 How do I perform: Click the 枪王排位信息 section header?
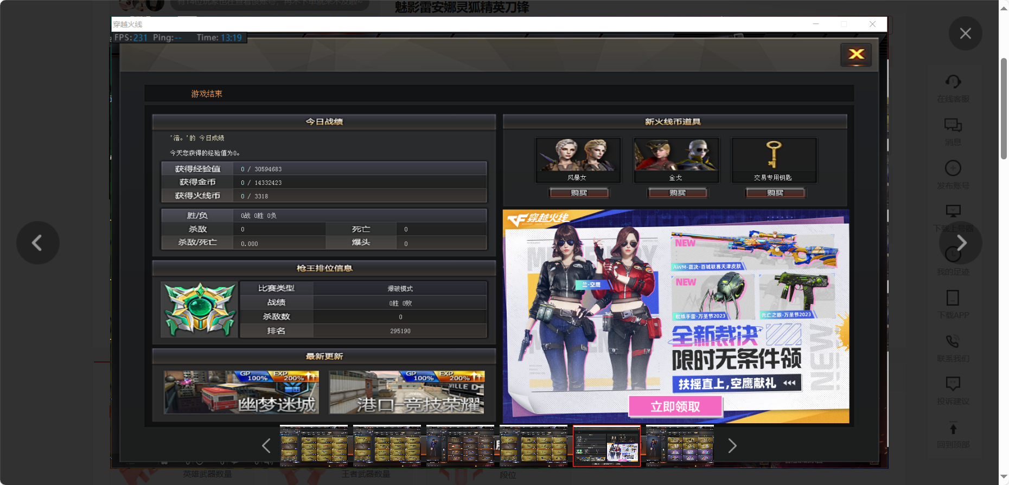(x=324, y=268)
